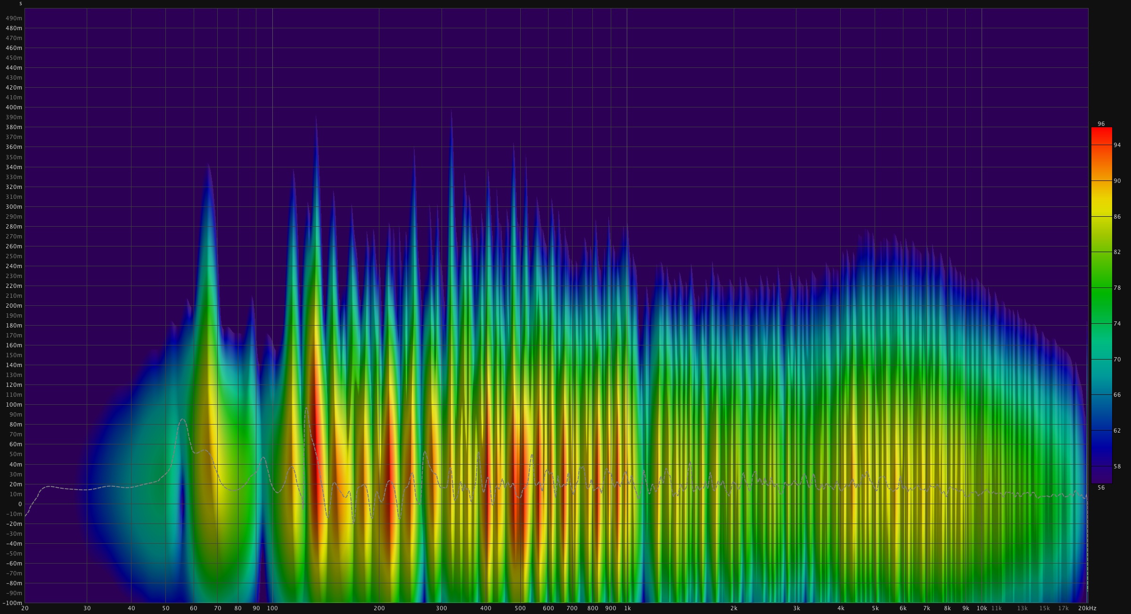Click the 490m time axis label

pos(14,17)
